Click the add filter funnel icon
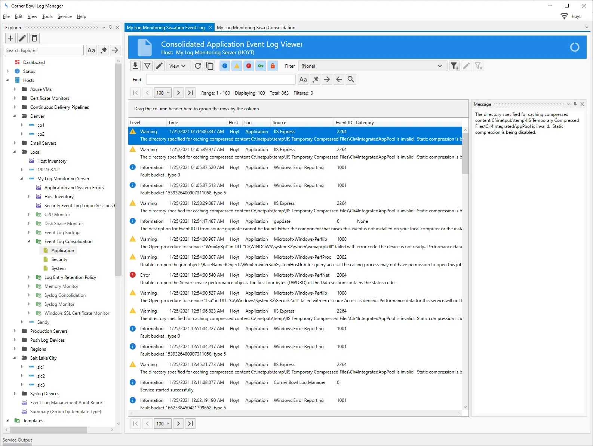The height and width of the screenshot is (446, 593). pyautogui.click(x=454, y=66)
